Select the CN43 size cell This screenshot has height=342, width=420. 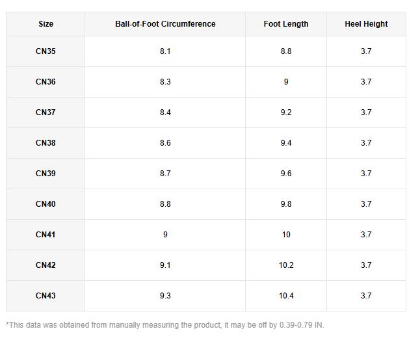pos(46,296)
